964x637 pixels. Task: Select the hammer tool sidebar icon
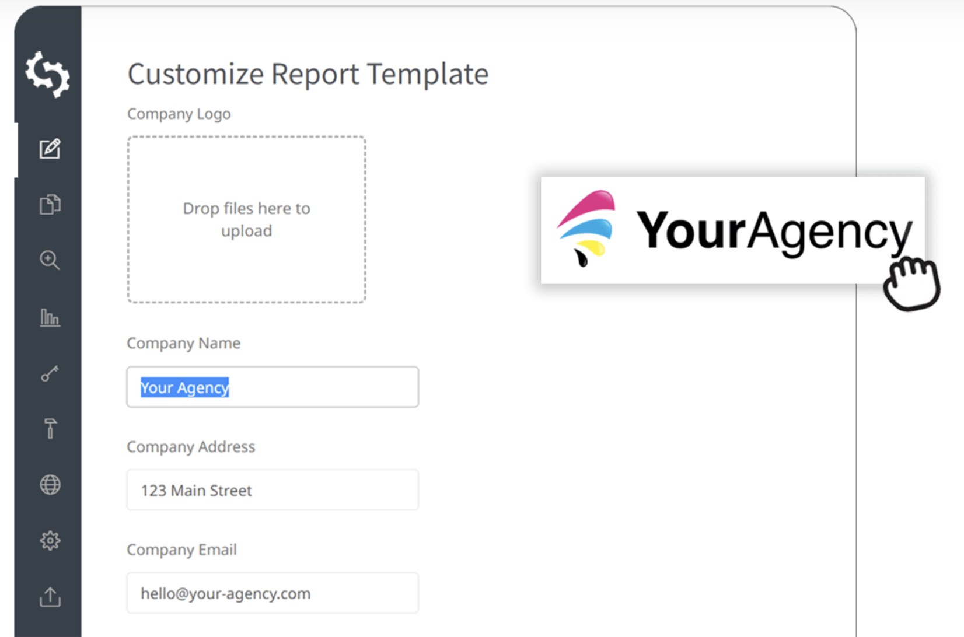click(50, 429)
